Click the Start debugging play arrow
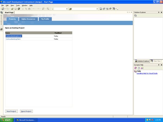163x122 pixels. tap(53, 9)
